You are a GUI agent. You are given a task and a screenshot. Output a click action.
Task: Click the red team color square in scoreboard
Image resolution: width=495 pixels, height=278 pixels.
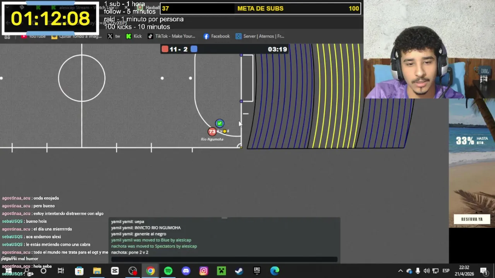(165, 49)
